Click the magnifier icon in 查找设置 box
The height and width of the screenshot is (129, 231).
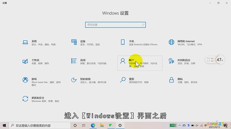pos(143,25)
